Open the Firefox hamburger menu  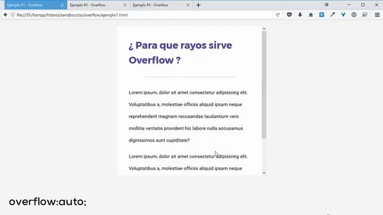point(377,15)
